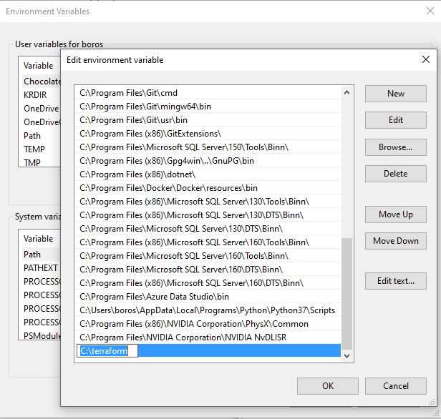Select the Docker\resources\bin entry
Screen dimensions: 441x419
point(208,188)
